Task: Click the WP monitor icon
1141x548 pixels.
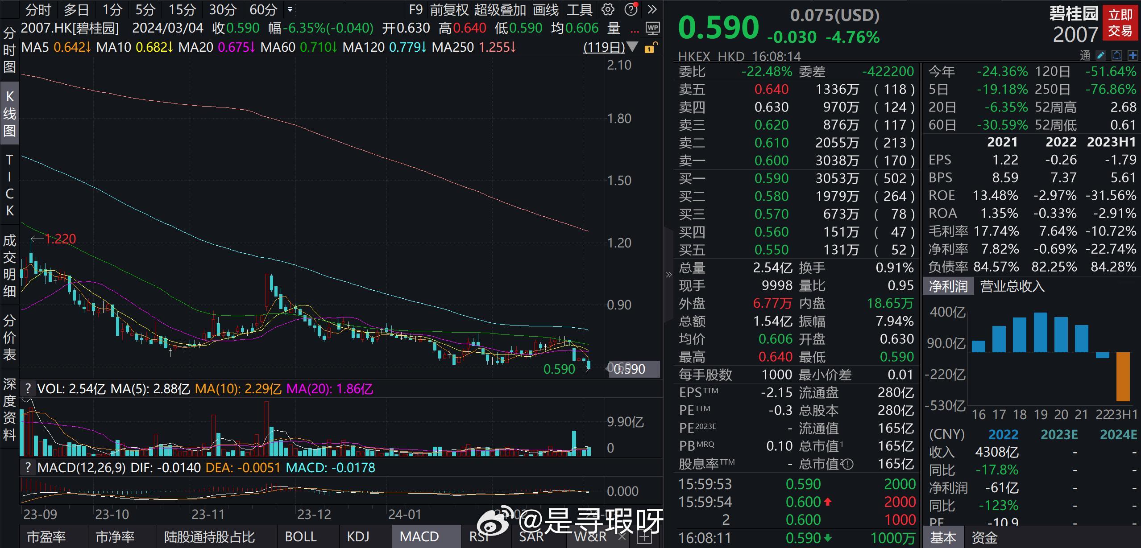Action: pos(652,29)
